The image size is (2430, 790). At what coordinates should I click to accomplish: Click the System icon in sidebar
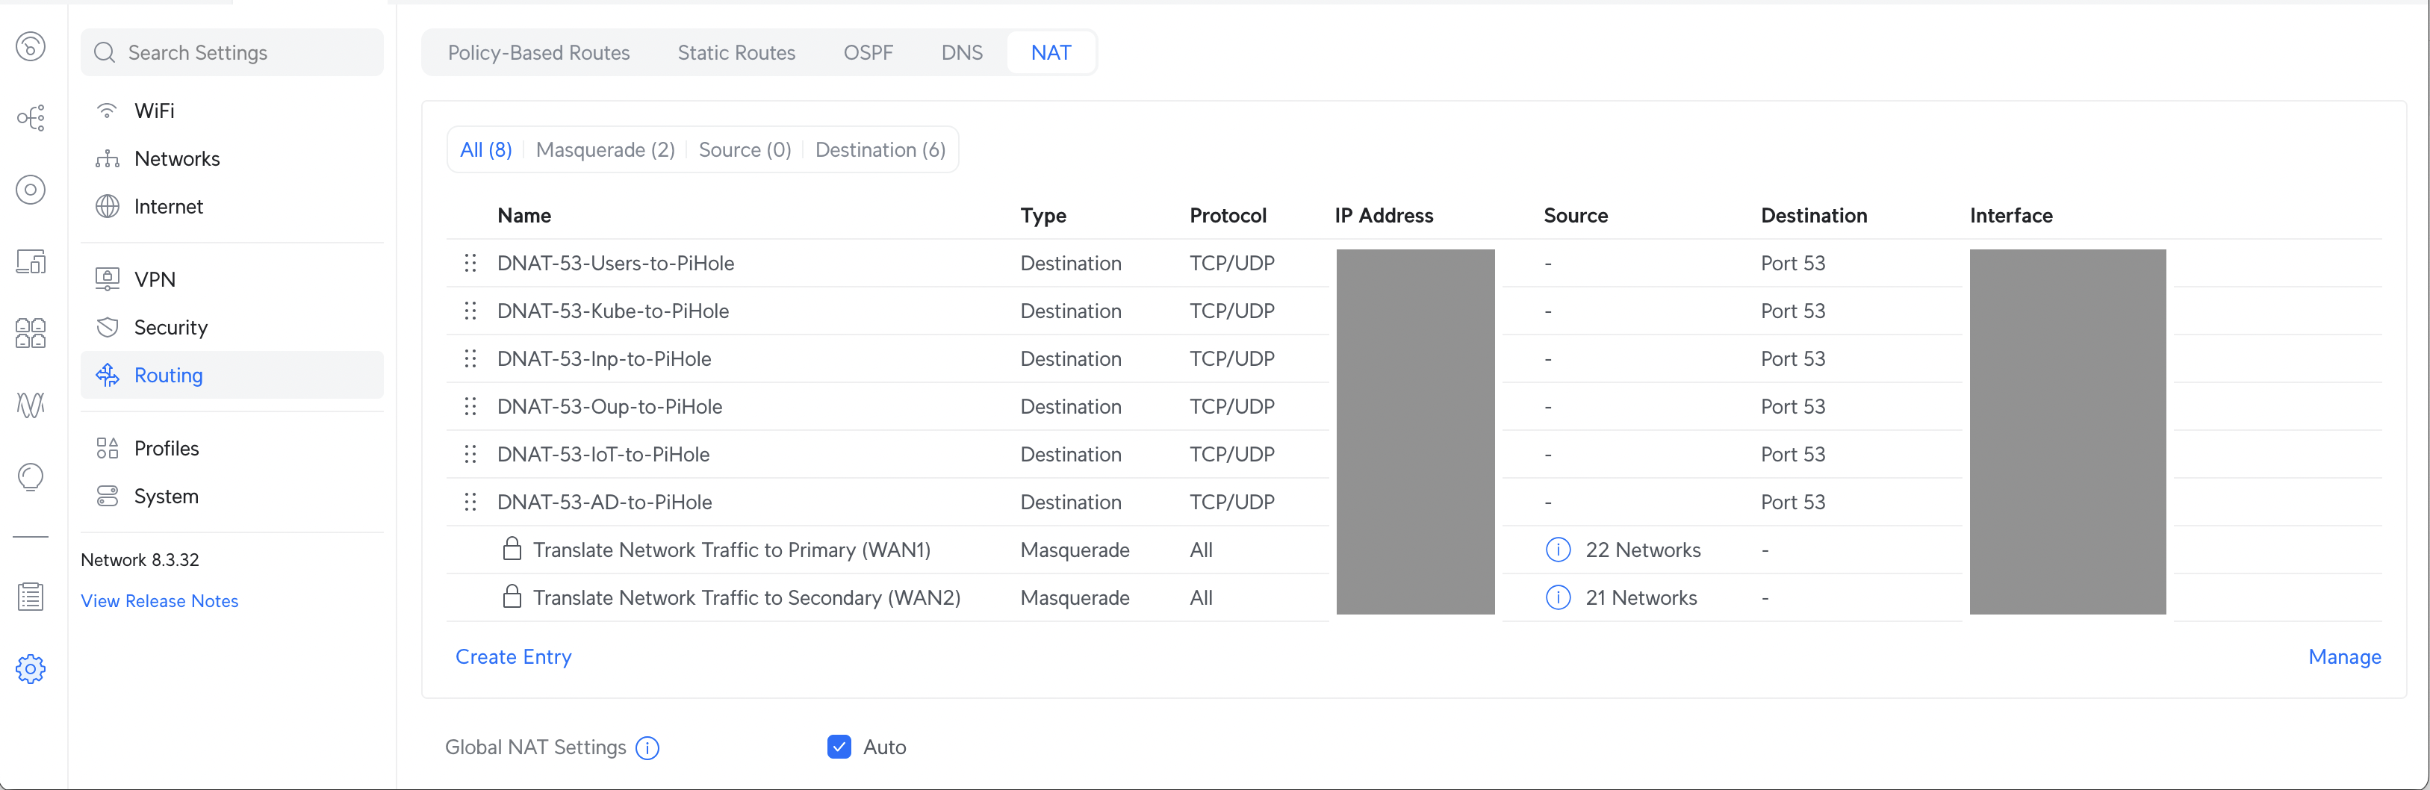point(108,496)
